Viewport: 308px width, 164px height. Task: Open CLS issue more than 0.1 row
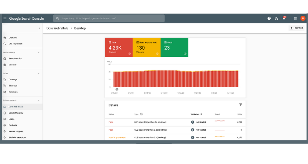[x=175, y=137]
